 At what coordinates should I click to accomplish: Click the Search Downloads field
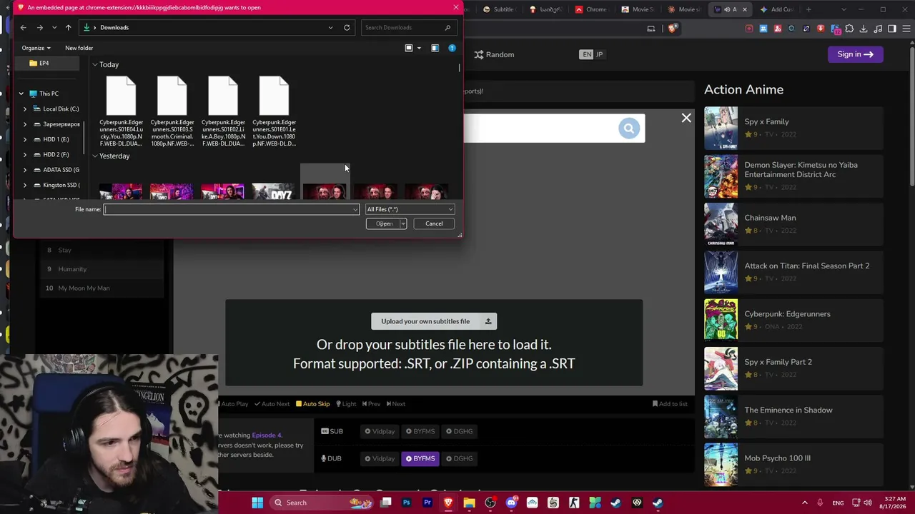tap(407, 27)
